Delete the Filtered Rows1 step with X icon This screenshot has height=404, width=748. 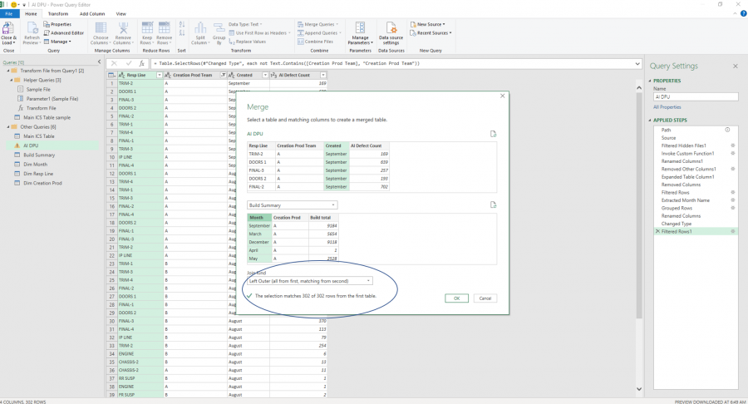658,231
